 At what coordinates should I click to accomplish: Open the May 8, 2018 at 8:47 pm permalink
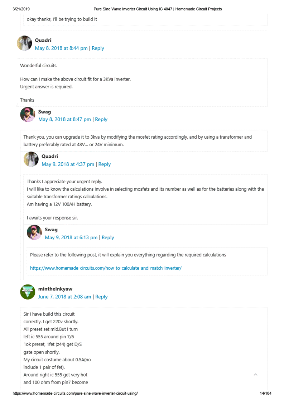pyautogui.click(x=64, y=119)
